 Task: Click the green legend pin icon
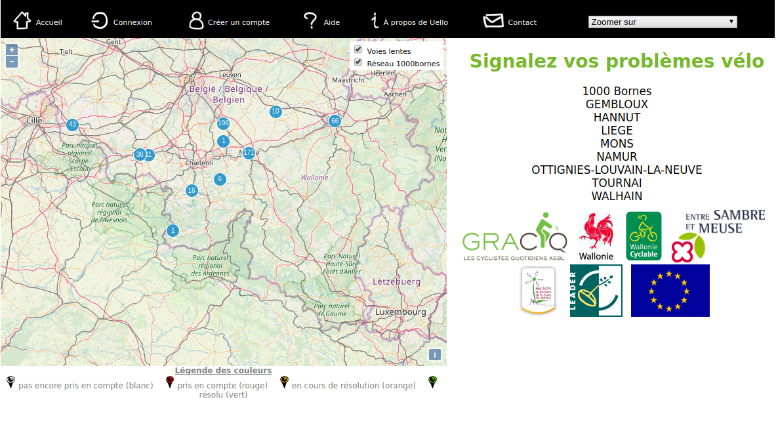(433, 382)
